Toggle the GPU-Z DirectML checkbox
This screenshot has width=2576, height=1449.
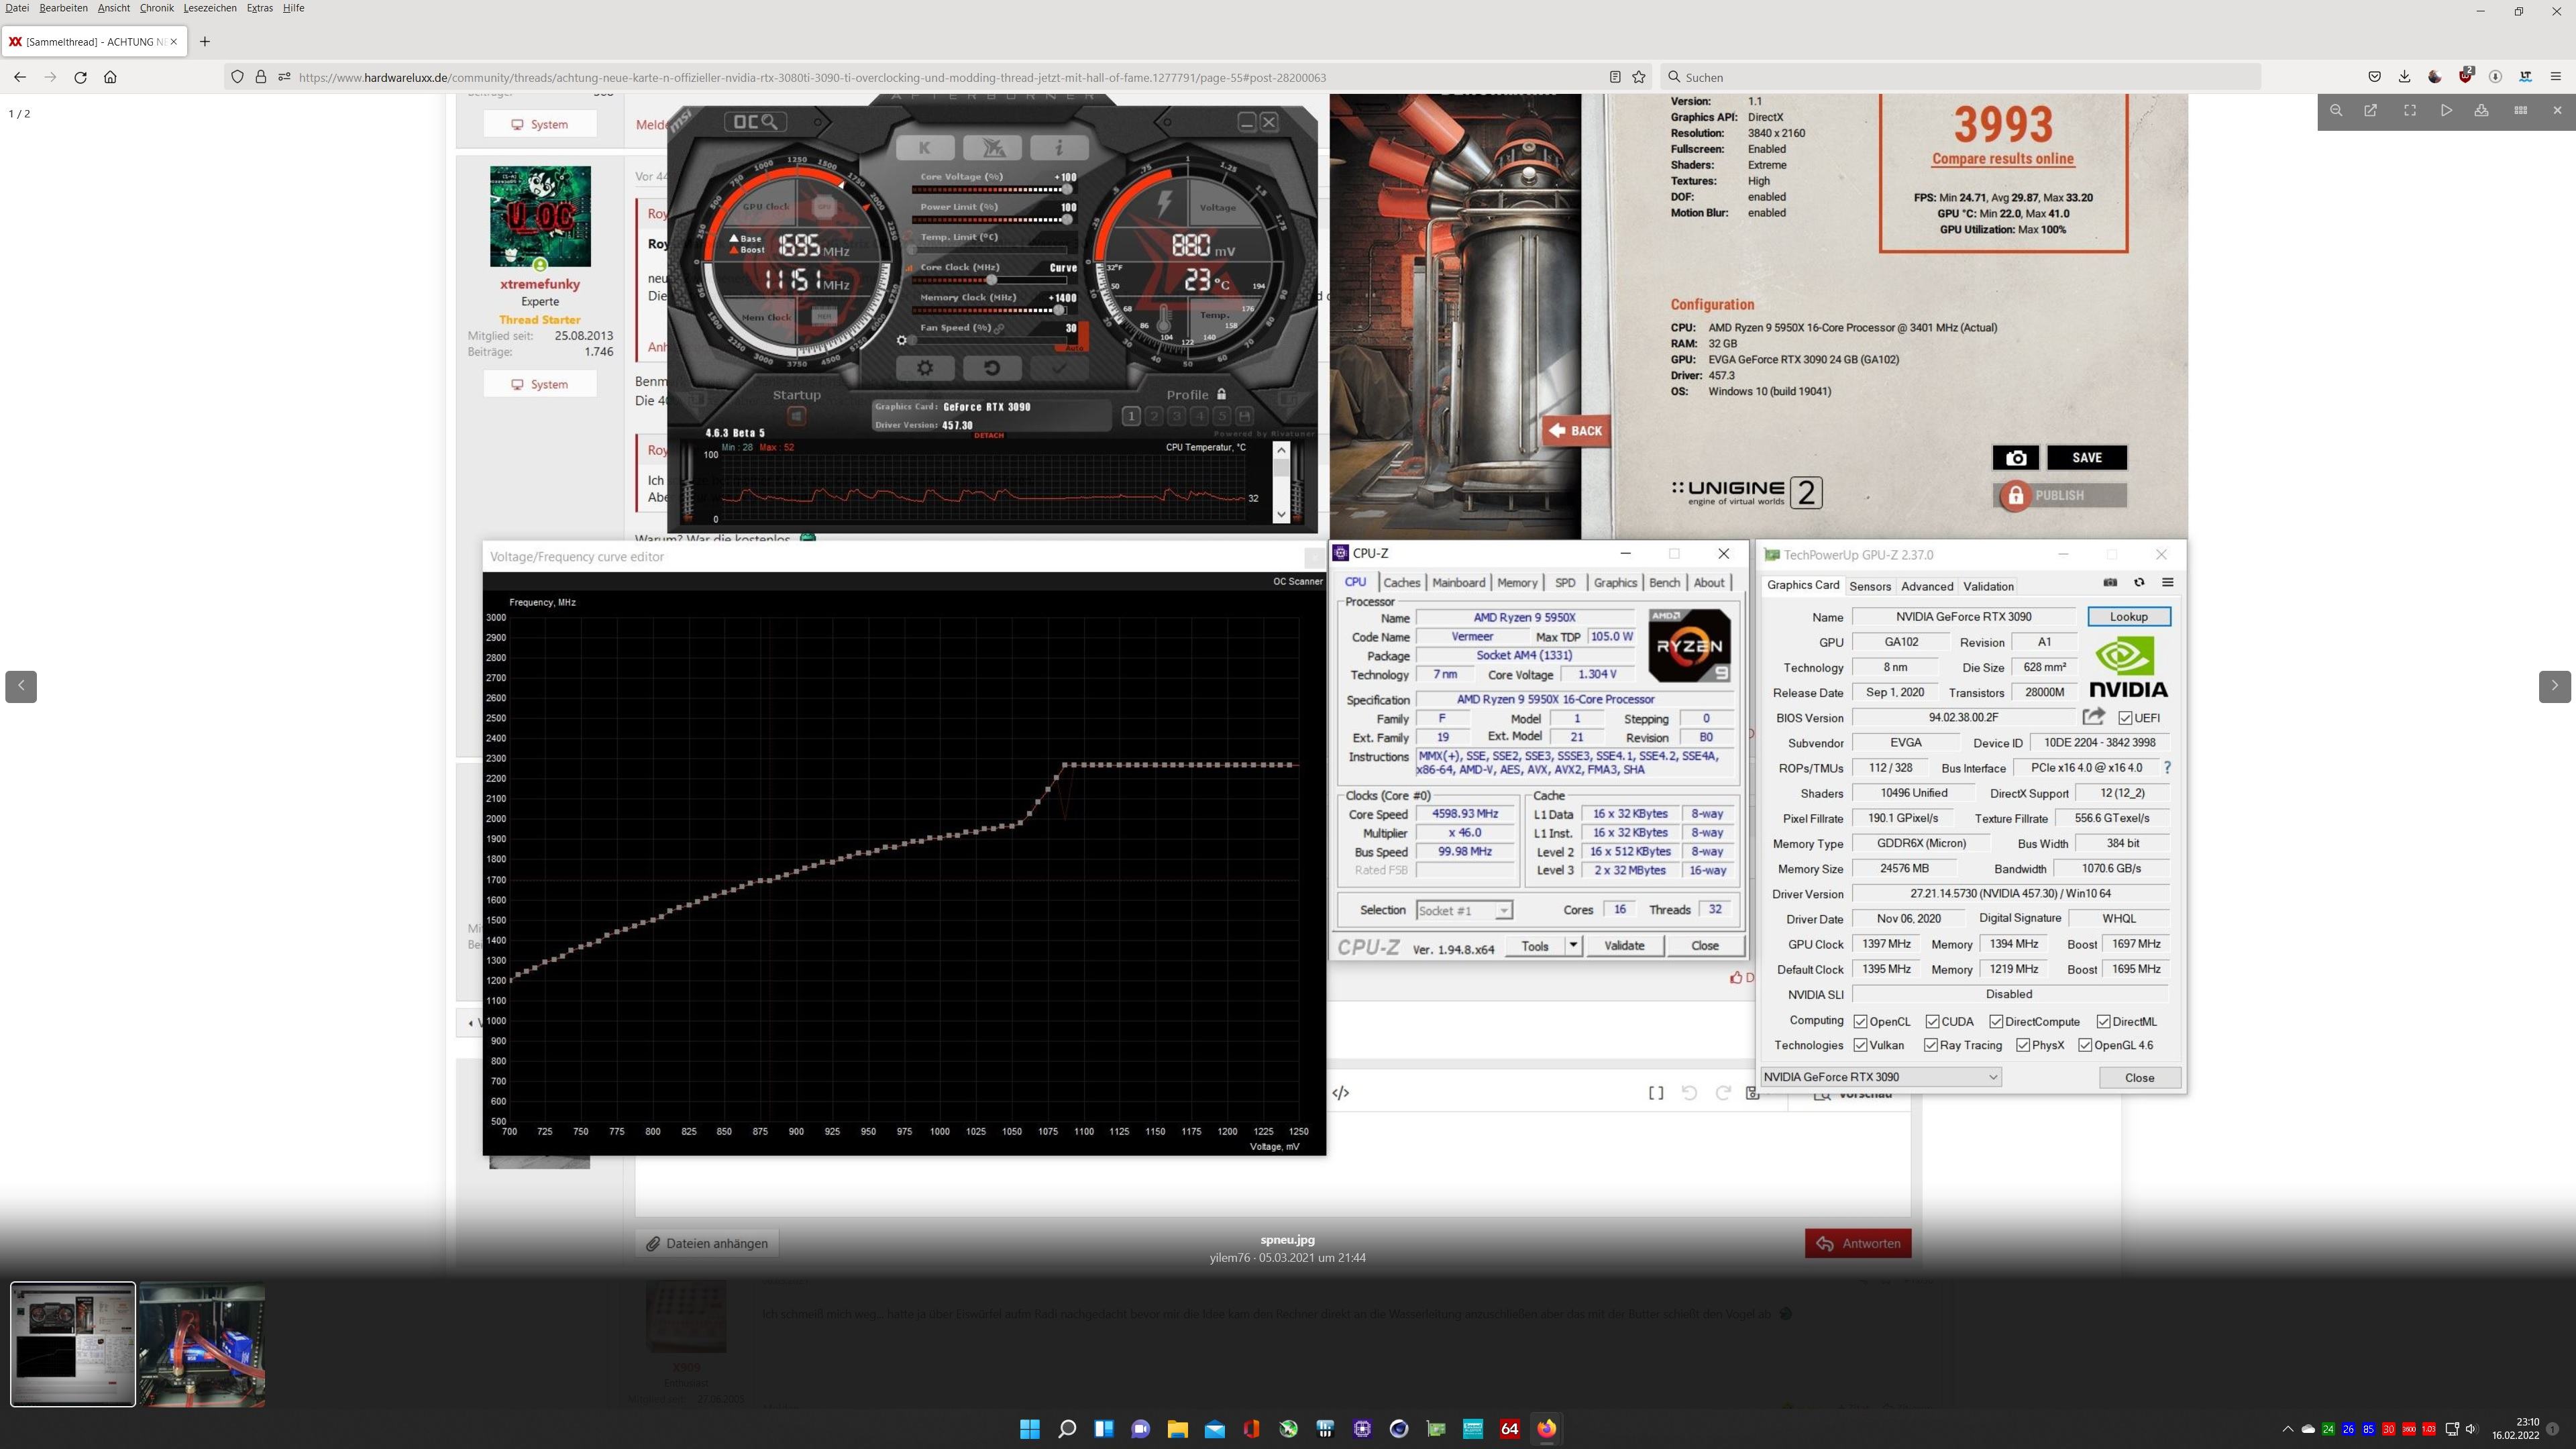tap(2103, 1022)
